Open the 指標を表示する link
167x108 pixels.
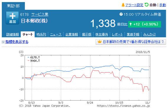17,42
